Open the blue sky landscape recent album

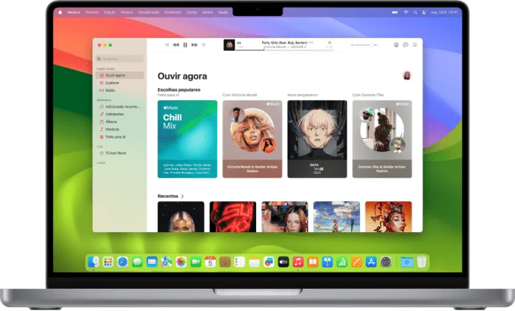pos(337,217)
